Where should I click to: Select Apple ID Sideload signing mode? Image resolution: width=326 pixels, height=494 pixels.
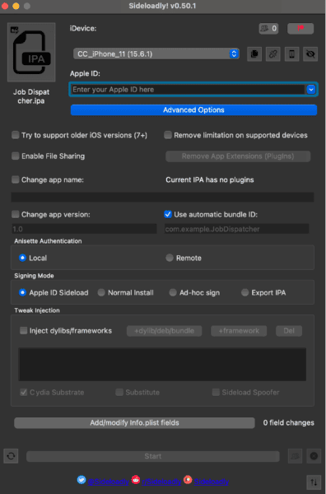click(x=22, y=292)
